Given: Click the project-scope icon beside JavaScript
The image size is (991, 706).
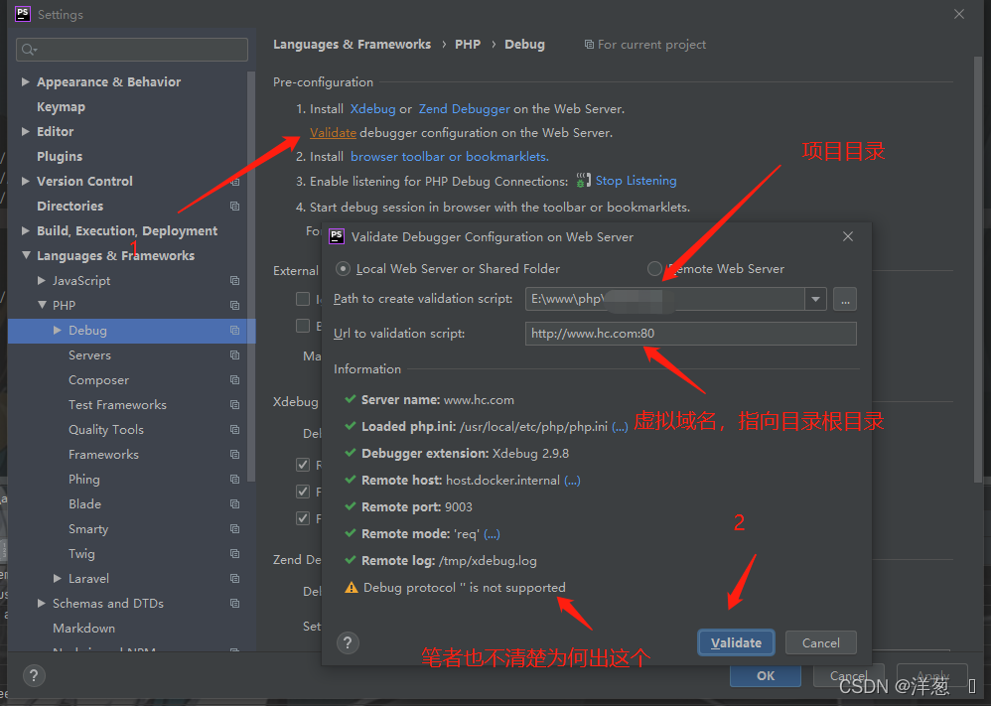Looking at the screenshot, I should 235,281.
